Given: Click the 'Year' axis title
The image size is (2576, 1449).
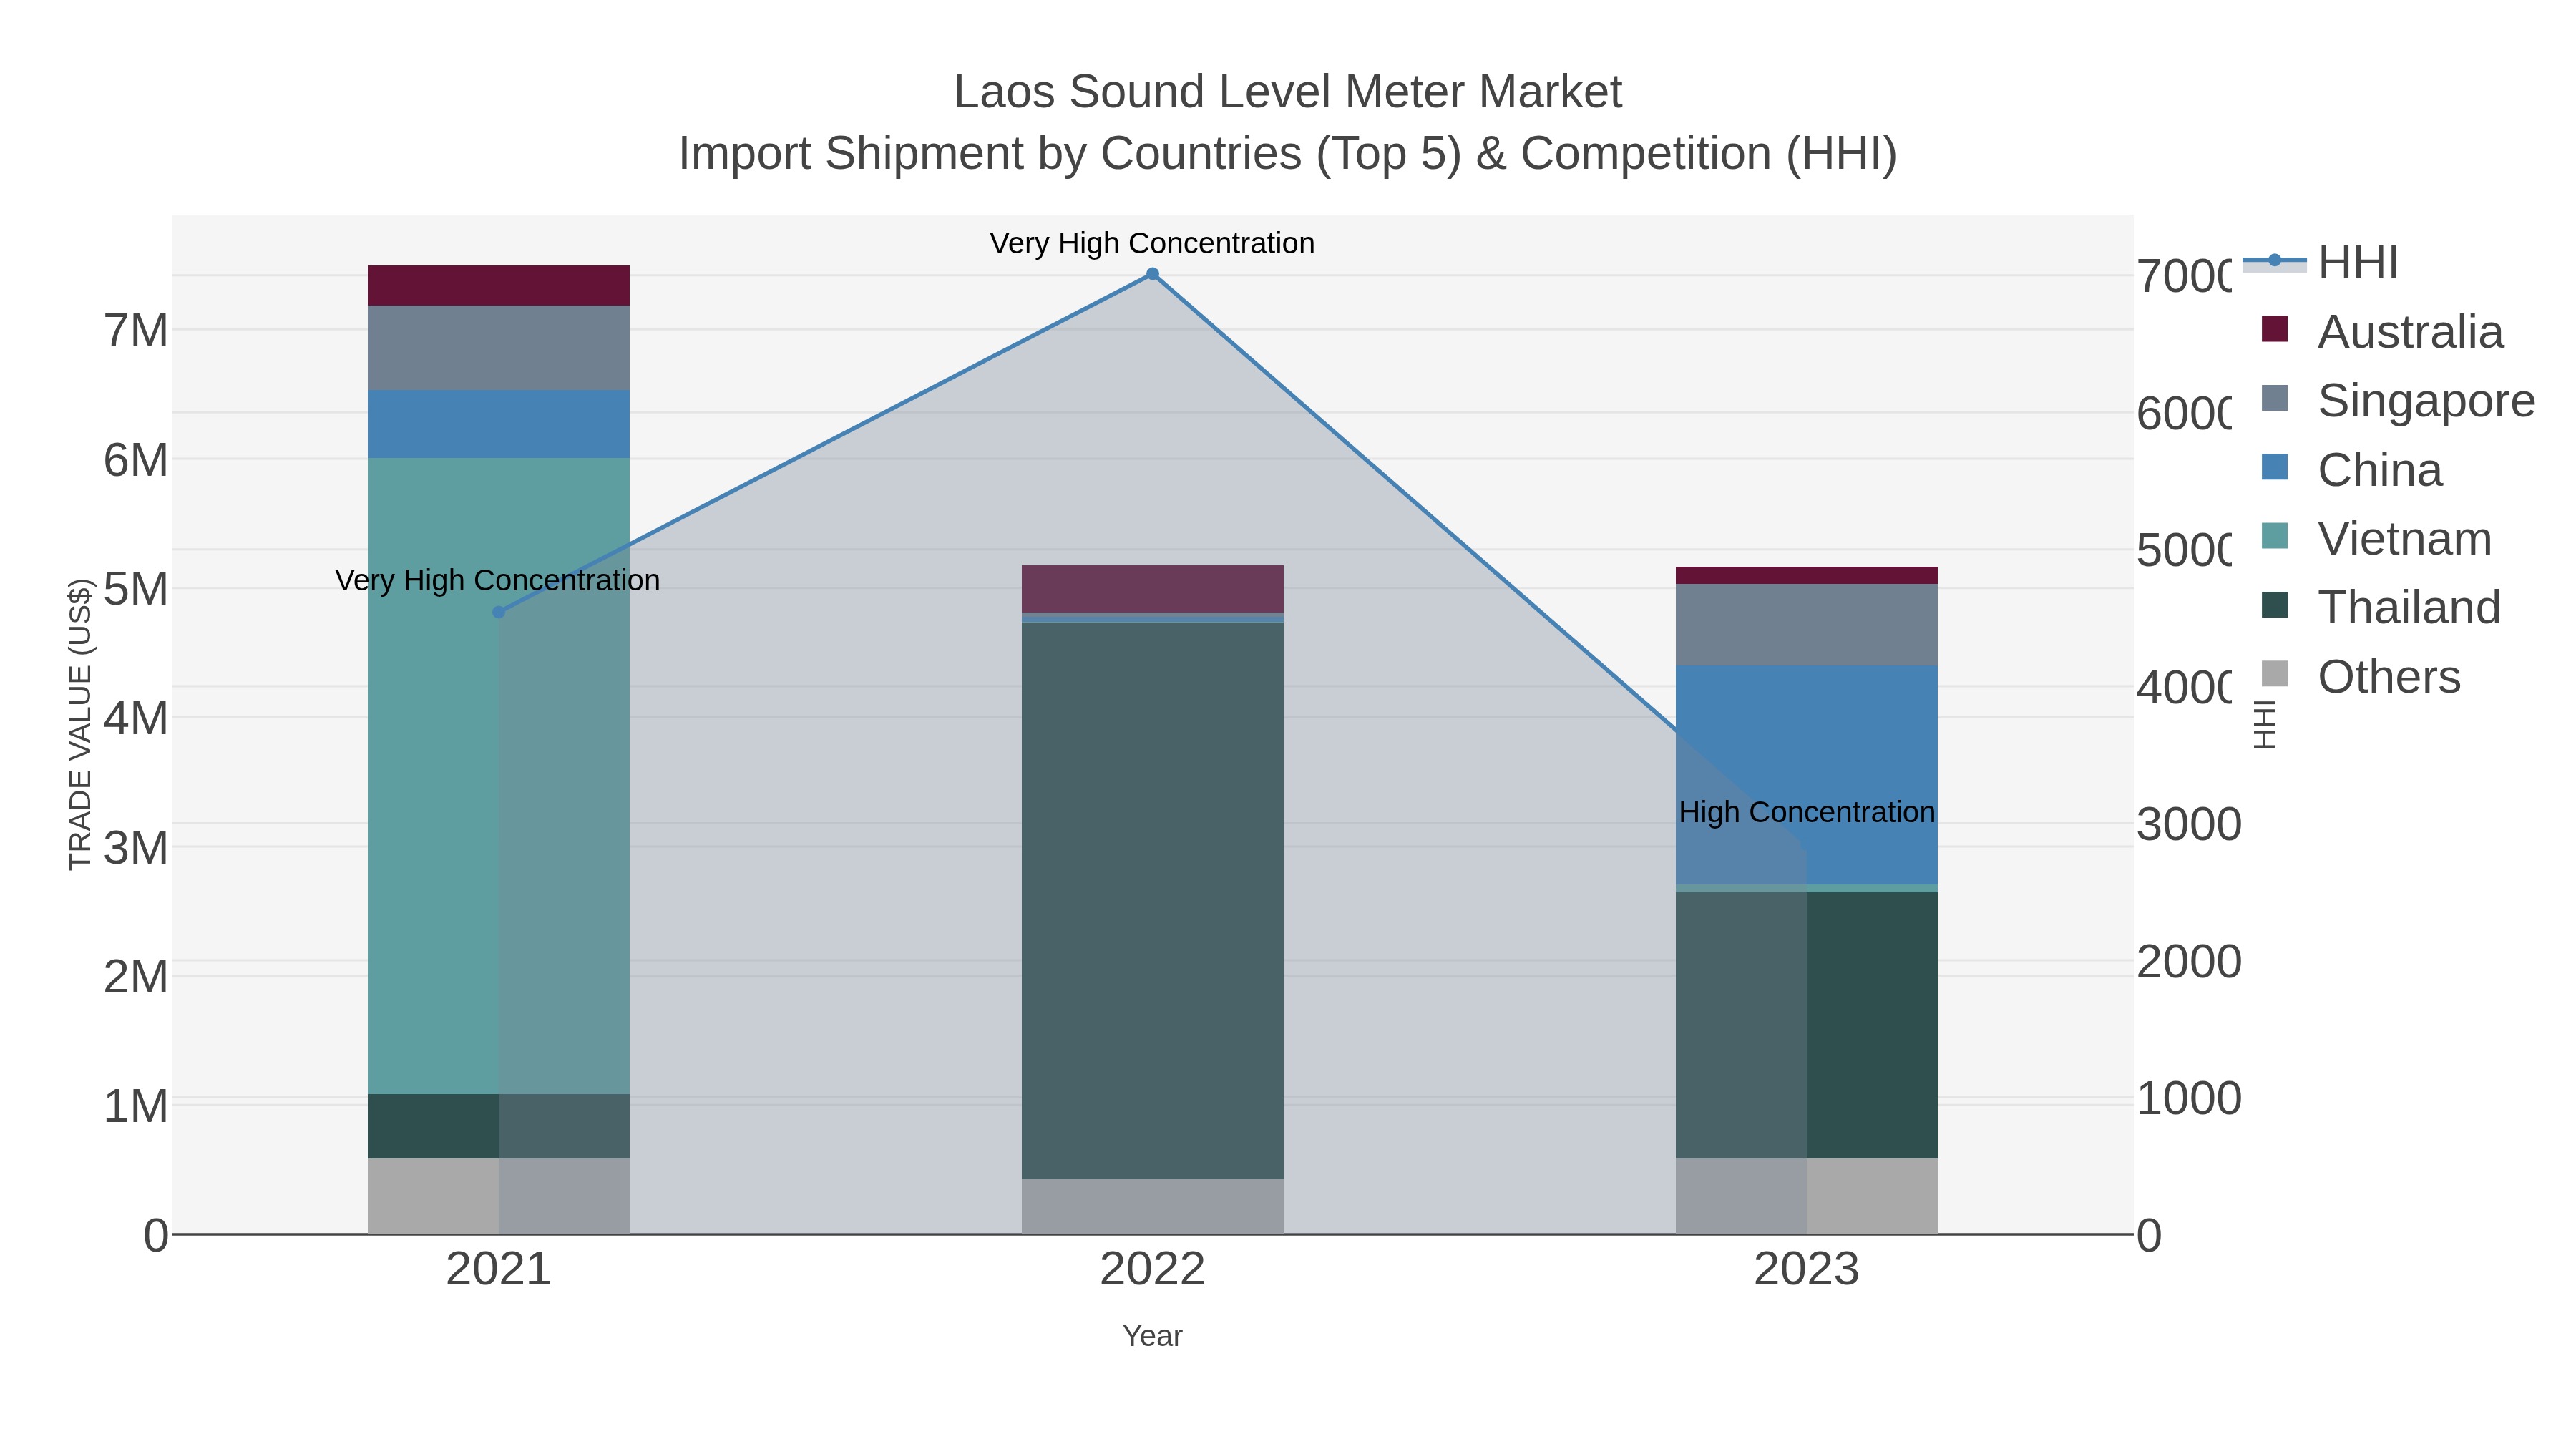Looking at the screenshot, I should click(x=1152, y=1336).
